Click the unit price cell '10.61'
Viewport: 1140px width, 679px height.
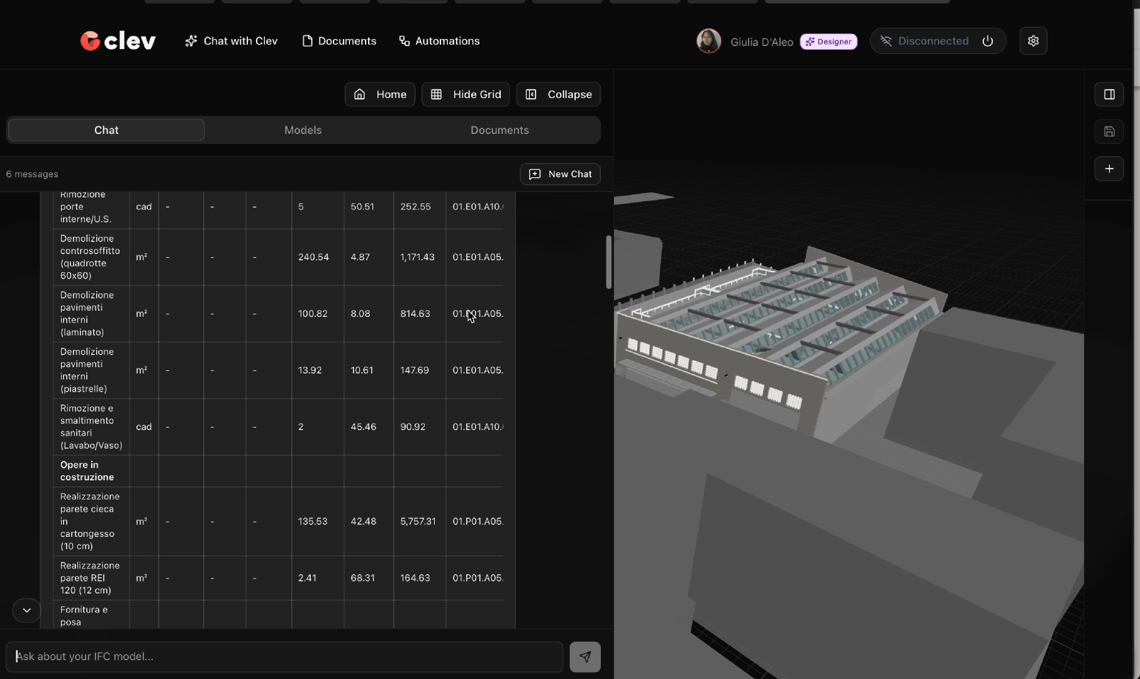tap(362, 370)
